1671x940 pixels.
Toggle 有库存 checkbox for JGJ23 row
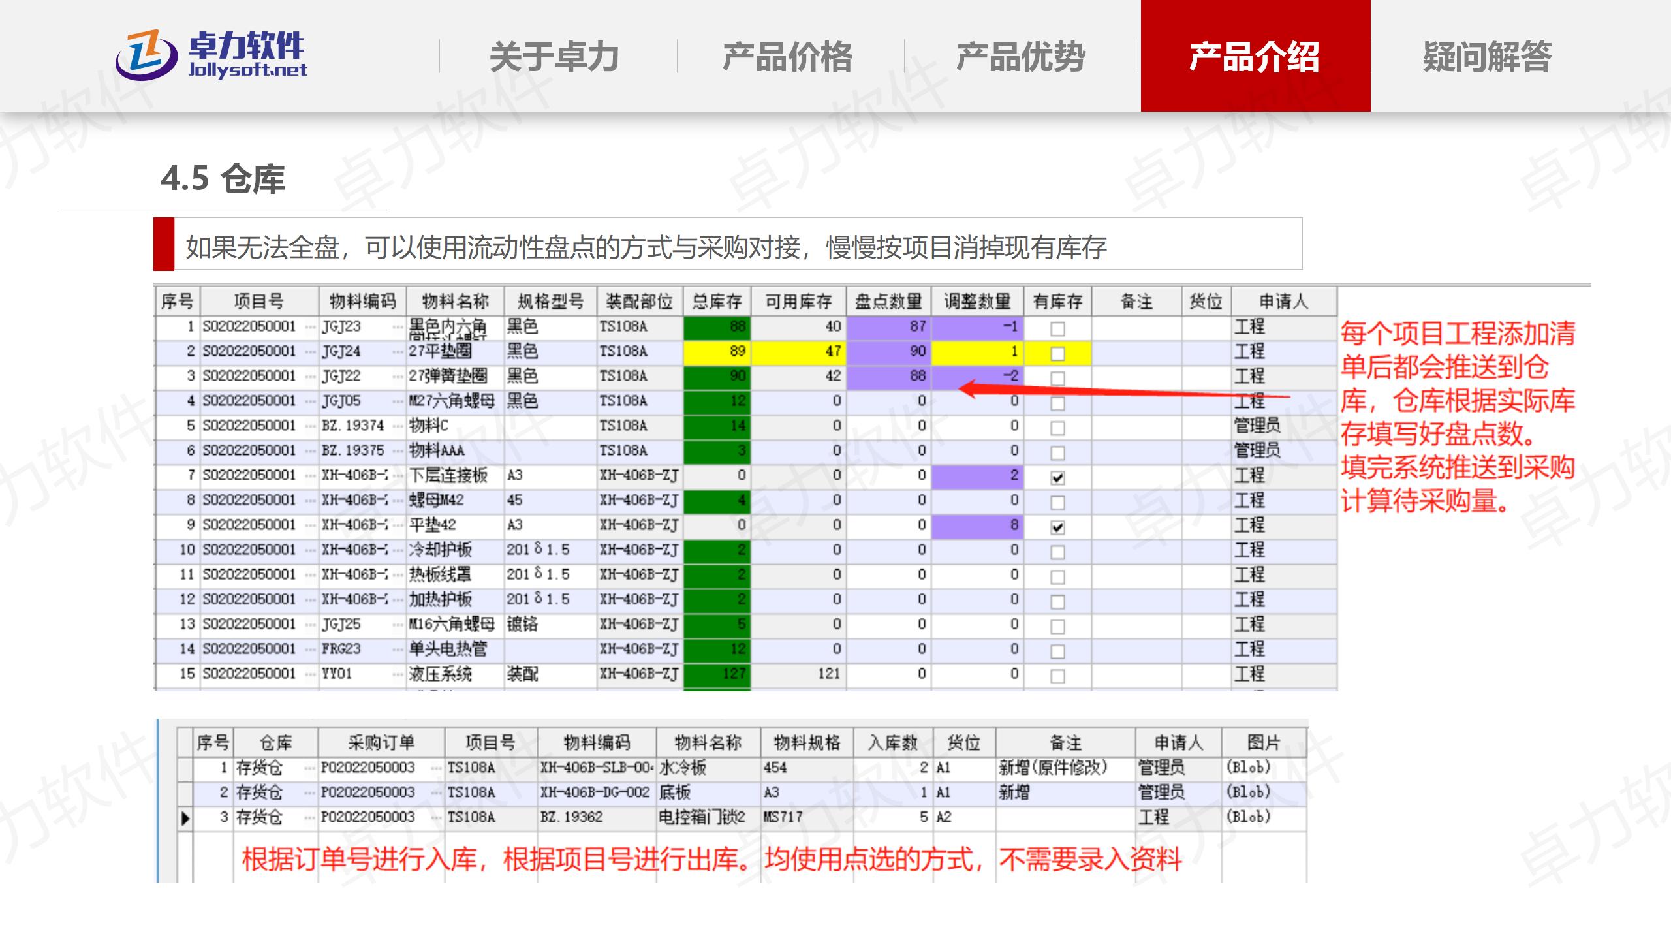click(x=1057, y=328)
